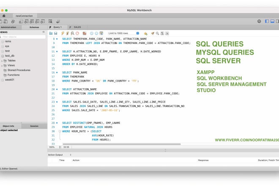This screenshot has width=279, height=186.
Task: Click the 'UK' string on line 18
Action: [x=98, y=81]
